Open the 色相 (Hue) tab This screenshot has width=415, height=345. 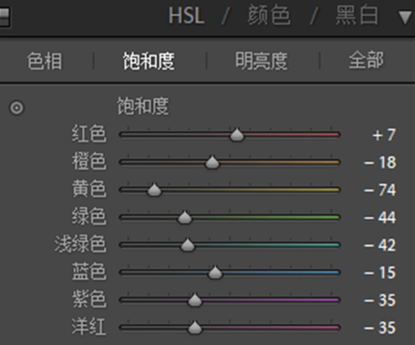point(45,61)
